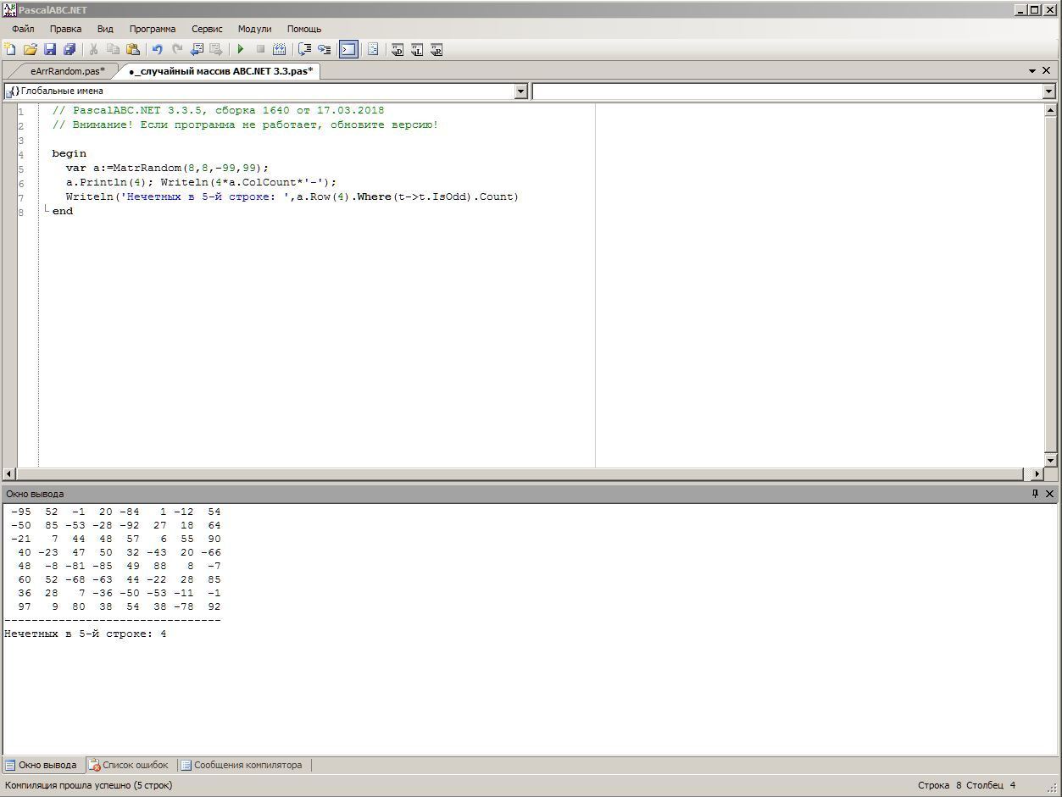Click the comment line starting 'Внимание!'
The width and height of the screenshot is (1062, 797).
point(245,125)
